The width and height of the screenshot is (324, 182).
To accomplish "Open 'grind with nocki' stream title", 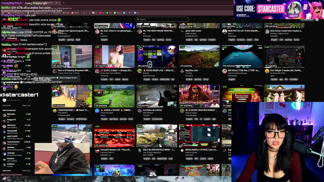I will tap(193, 31).
